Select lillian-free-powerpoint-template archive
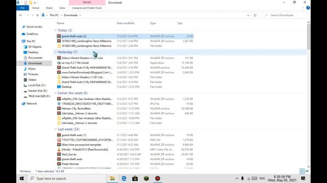The image size is (327, 183). (x=81, y=144)
